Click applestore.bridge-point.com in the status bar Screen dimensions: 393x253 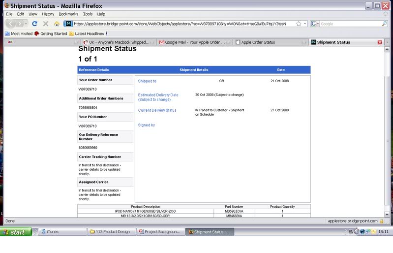352,221
